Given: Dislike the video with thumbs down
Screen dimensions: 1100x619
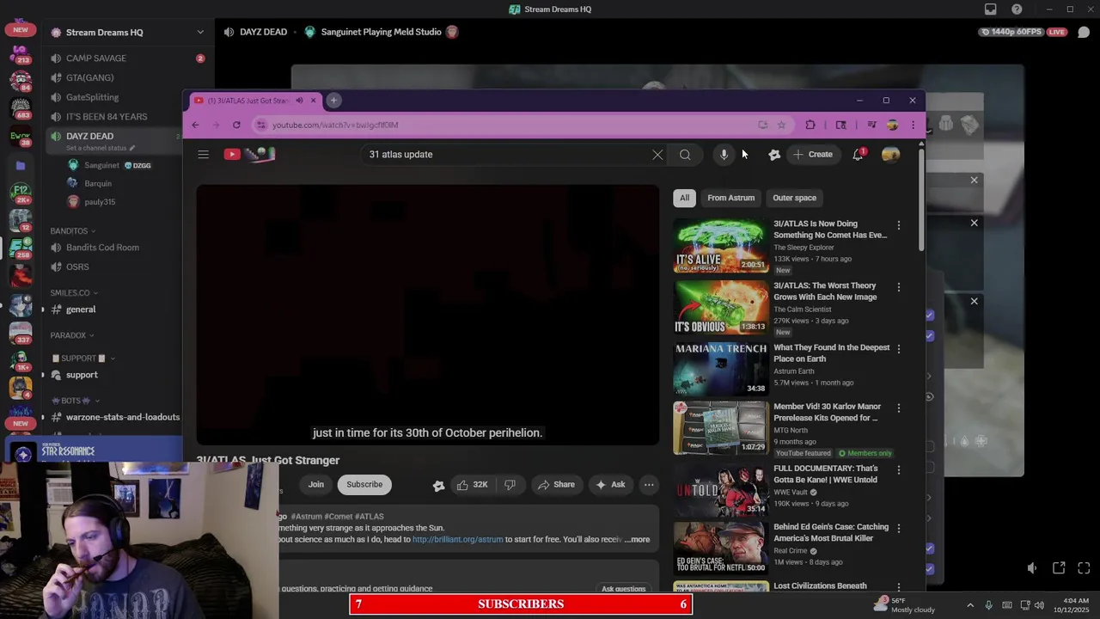Looking at the screenshot, I should coord(510,485).
